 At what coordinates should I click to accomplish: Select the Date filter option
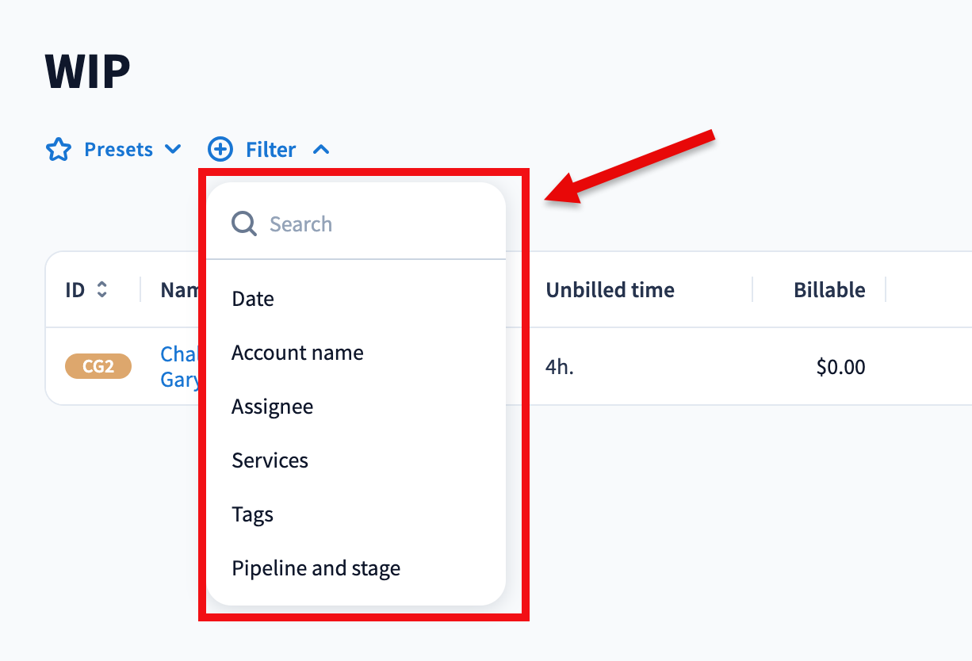coord(253,299)
